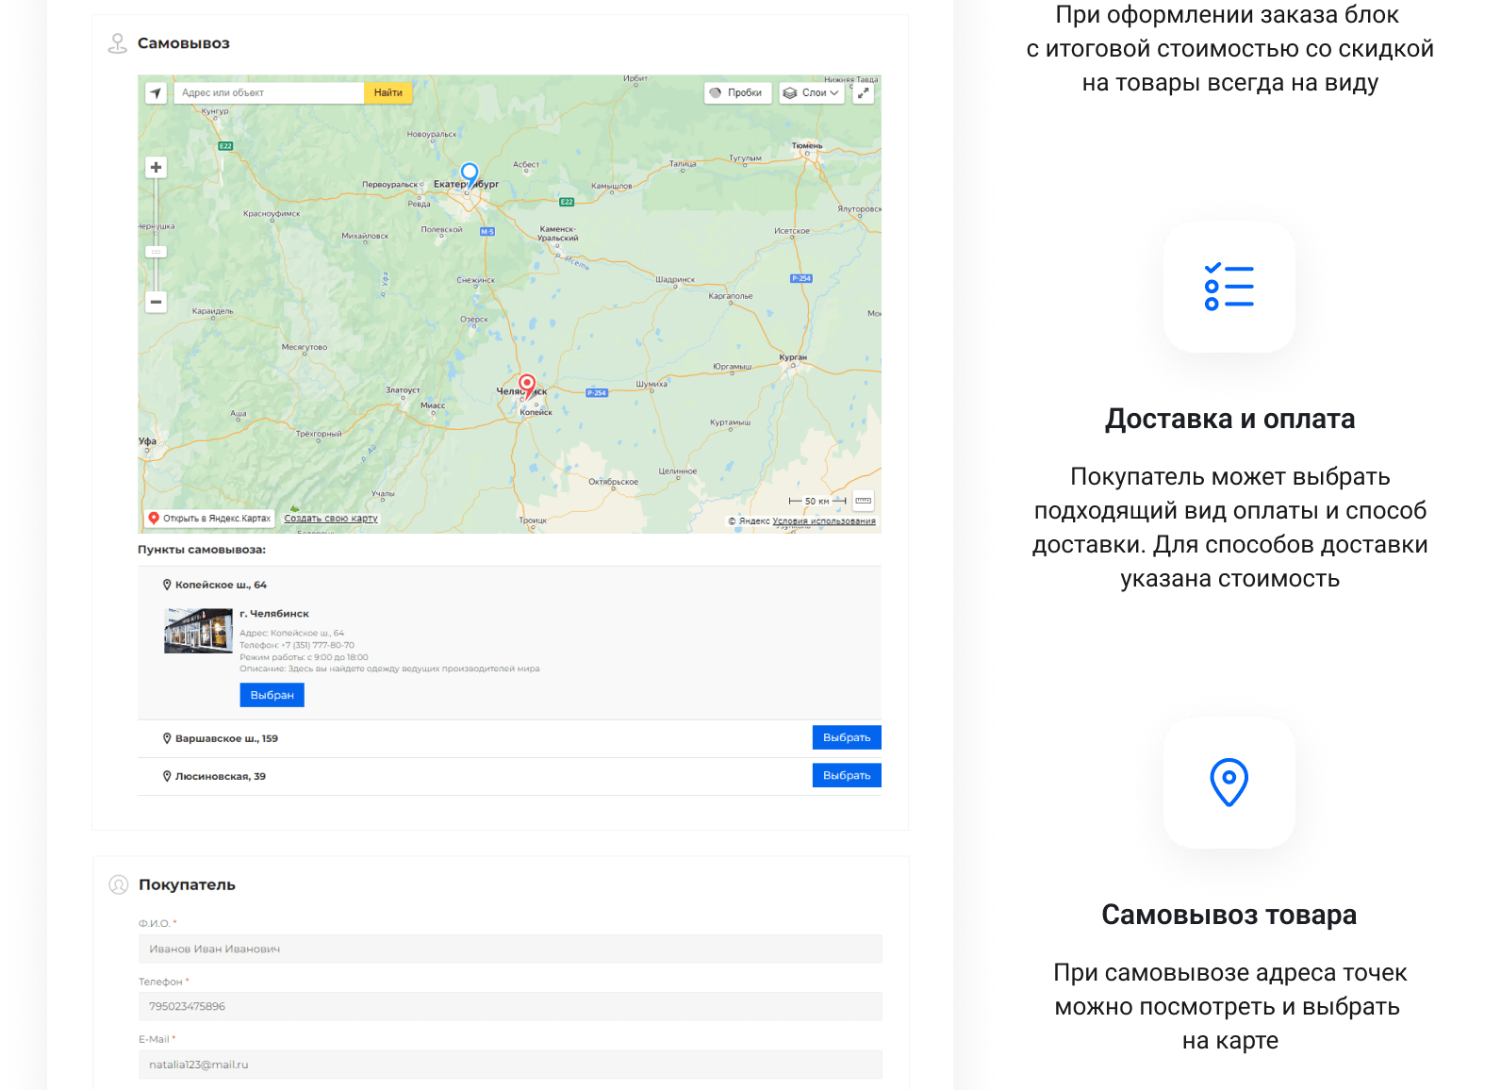Screen dimensions: 1501x1090
Task: Click the location pin pickup icon
Action: point(1229,782)
